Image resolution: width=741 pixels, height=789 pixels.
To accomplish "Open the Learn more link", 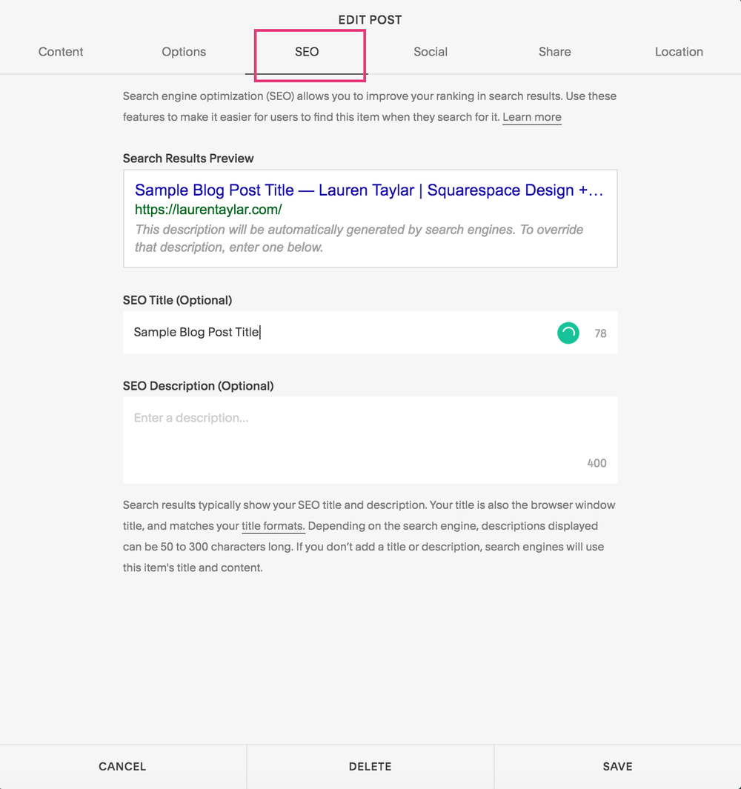I will (531, 117).
